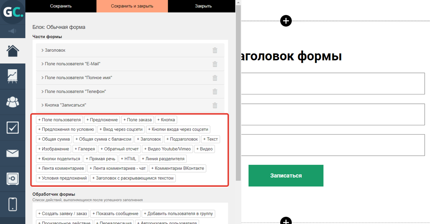Add an Изображение part

click(x=54, y=149)
